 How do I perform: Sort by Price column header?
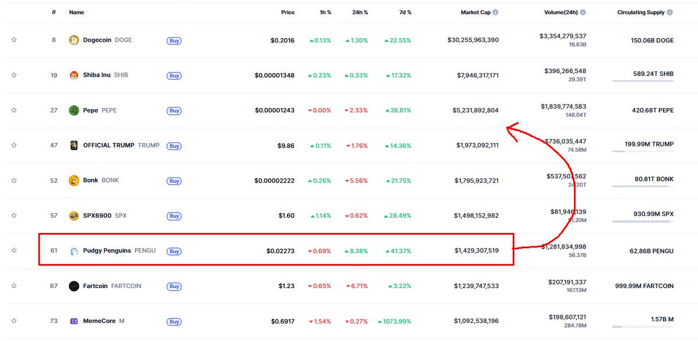288,12
